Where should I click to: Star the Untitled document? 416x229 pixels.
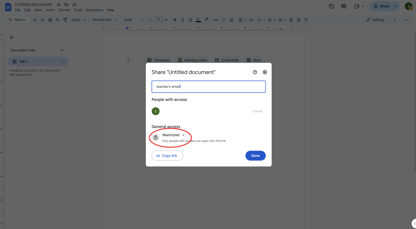58,4
